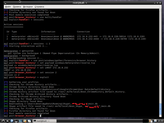Click the show desktop windows icon
Screen dimensions: 164x123
29,121
